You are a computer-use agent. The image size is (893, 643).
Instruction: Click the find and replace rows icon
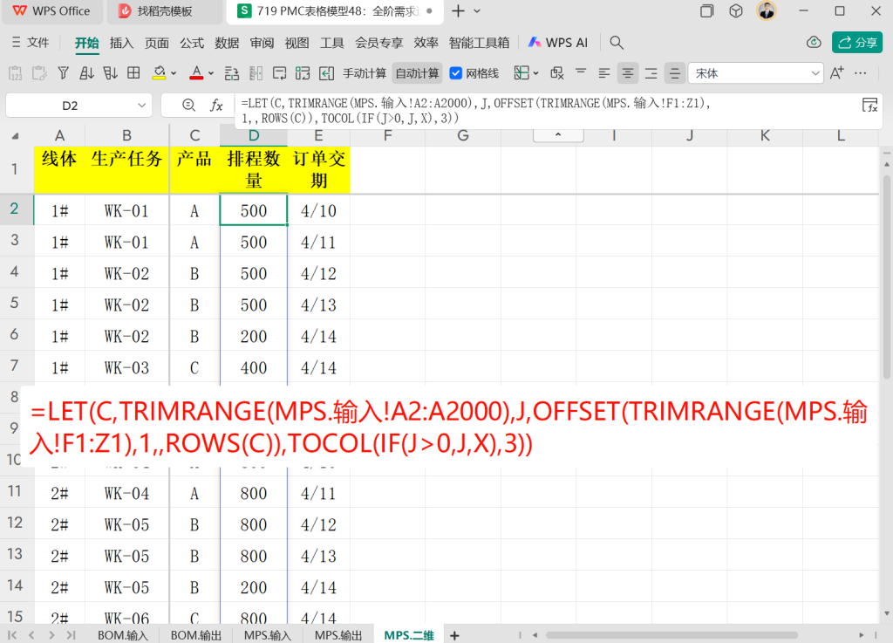[x=232, y=73]
